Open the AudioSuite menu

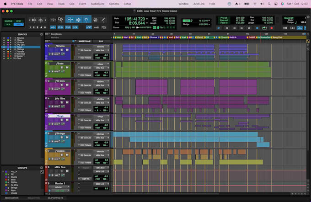pyautogui.click(x=97, y=4)
